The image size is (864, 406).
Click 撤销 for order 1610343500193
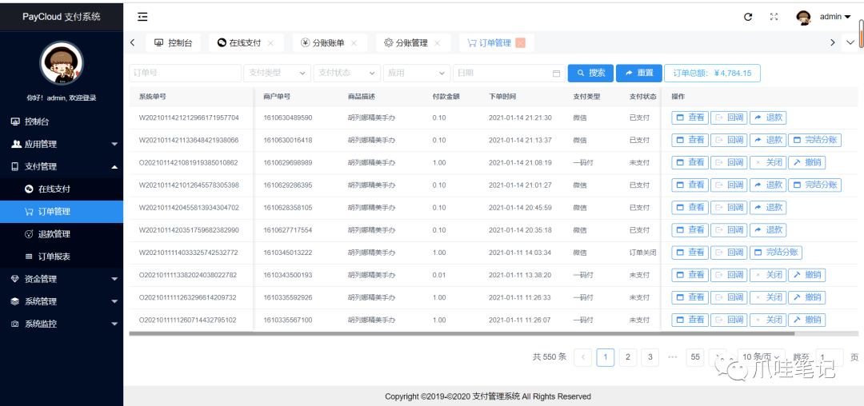point(806,275)
